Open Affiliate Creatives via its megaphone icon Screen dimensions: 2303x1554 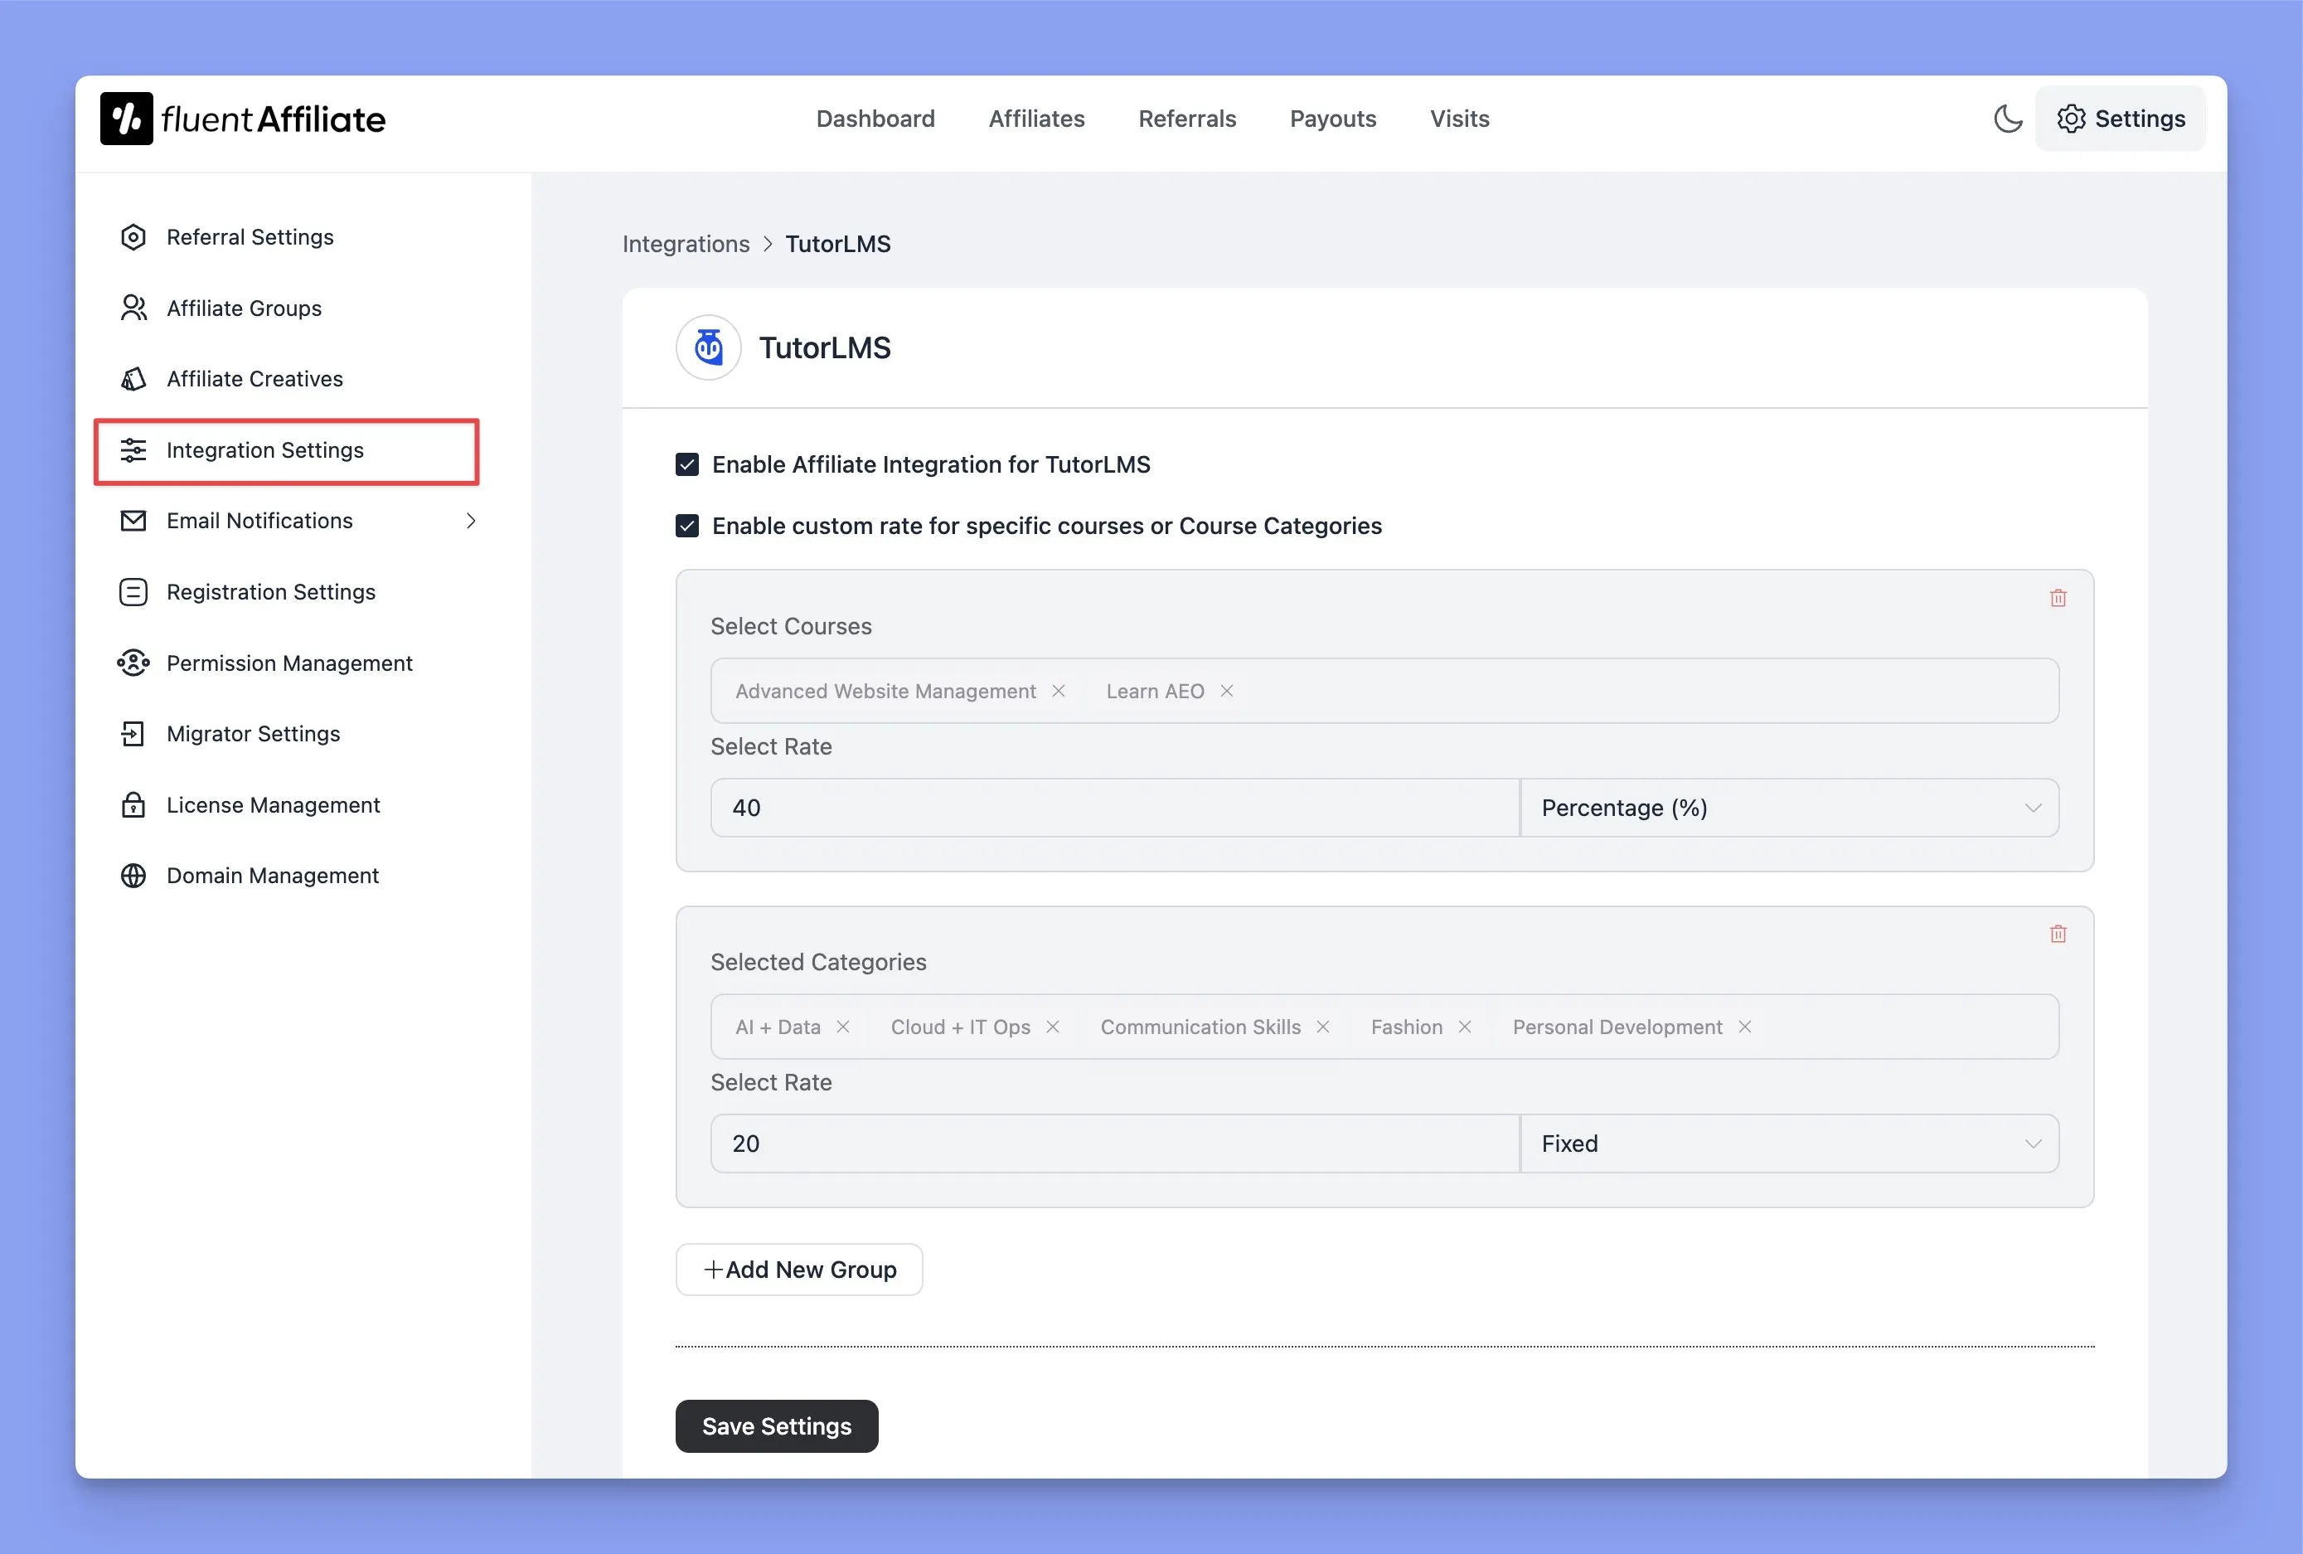(x=133, y=379)
